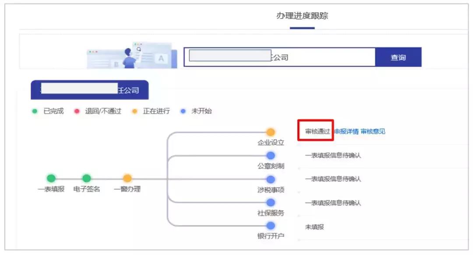Select the completed 一表填报 node
The image size is (473, 255).
[50, 178]
